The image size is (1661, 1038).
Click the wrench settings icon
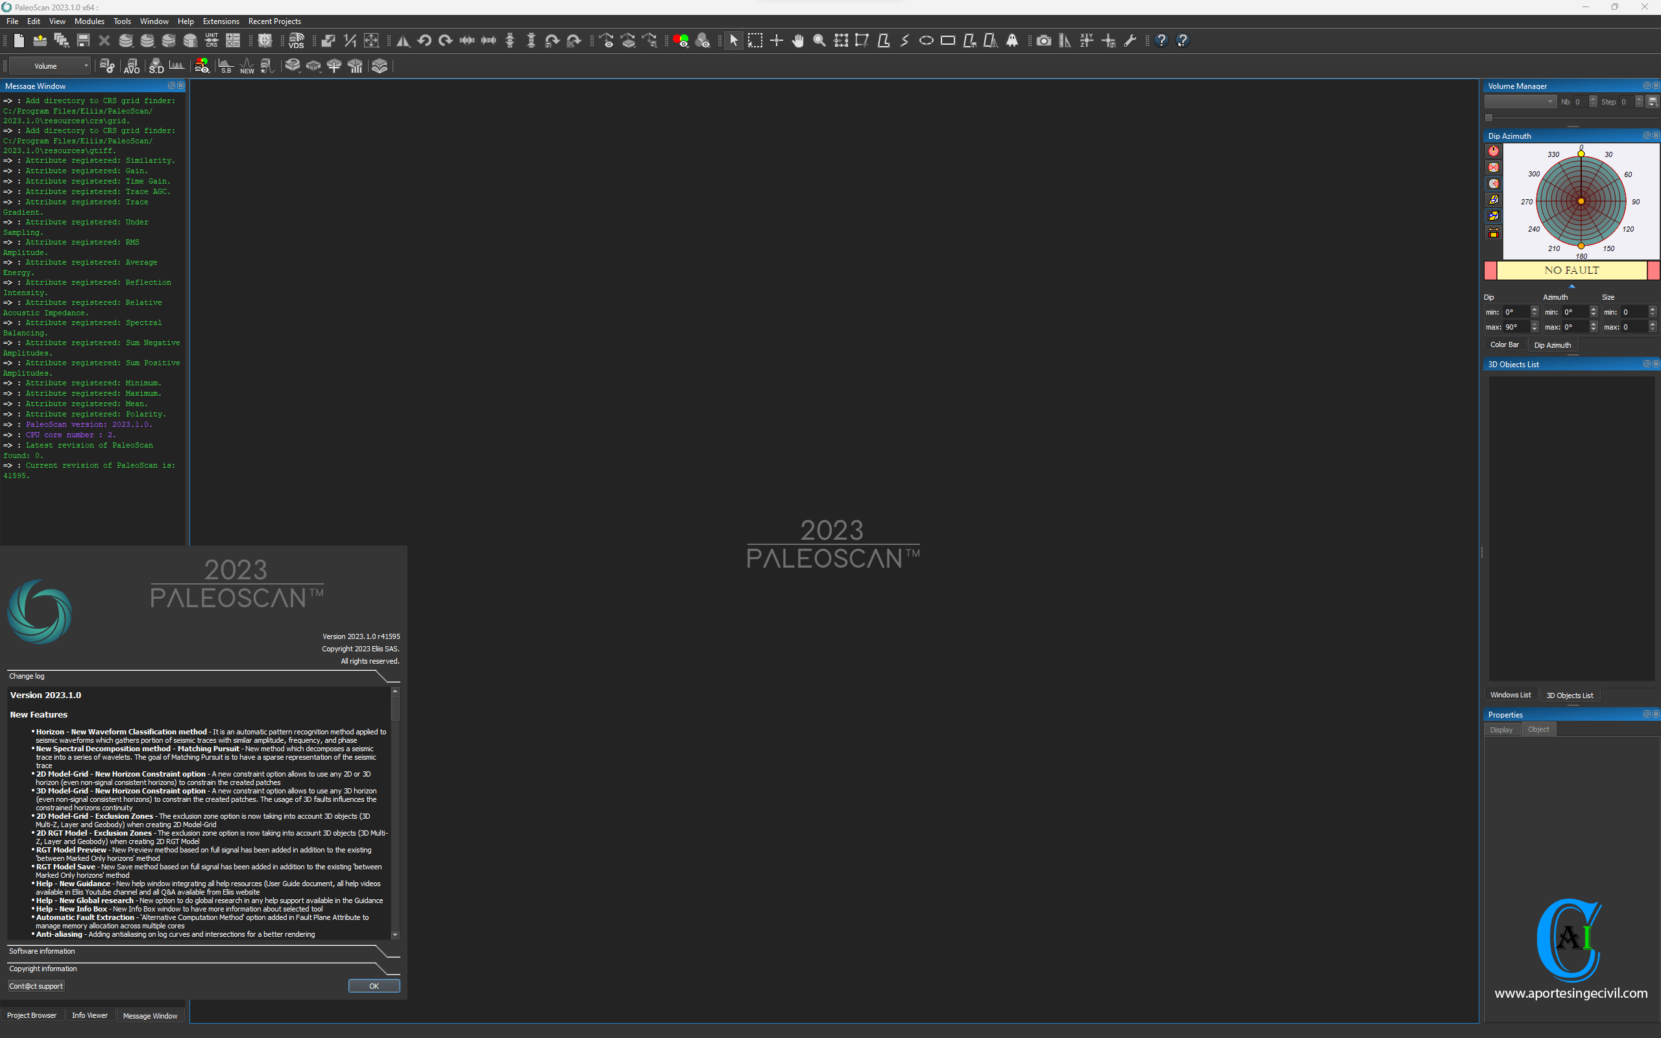pos(1130,41)
